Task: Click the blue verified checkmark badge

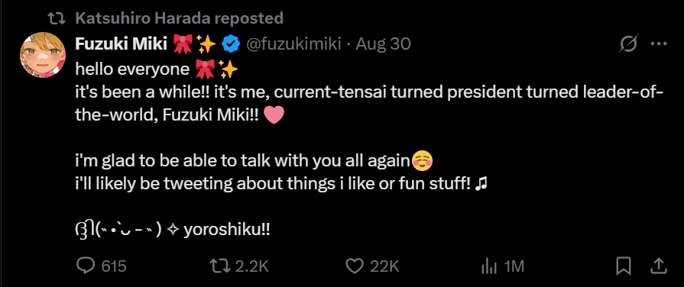Action: click(230, 44)
